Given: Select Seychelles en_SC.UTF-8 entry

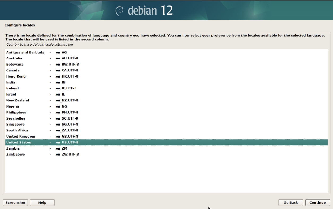Looking at the screenshot, I should tap(166, 118).
